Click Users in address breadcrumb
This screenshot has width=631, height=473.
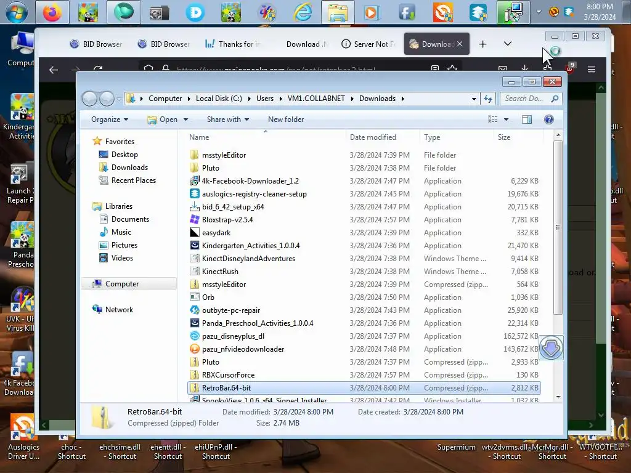click(265, 99)
